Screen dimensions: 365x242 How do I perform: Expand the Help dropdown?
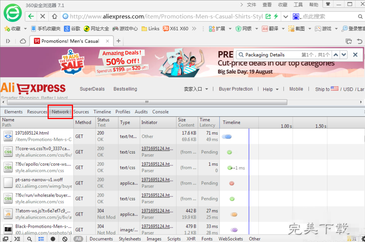[x=270, y=89]
